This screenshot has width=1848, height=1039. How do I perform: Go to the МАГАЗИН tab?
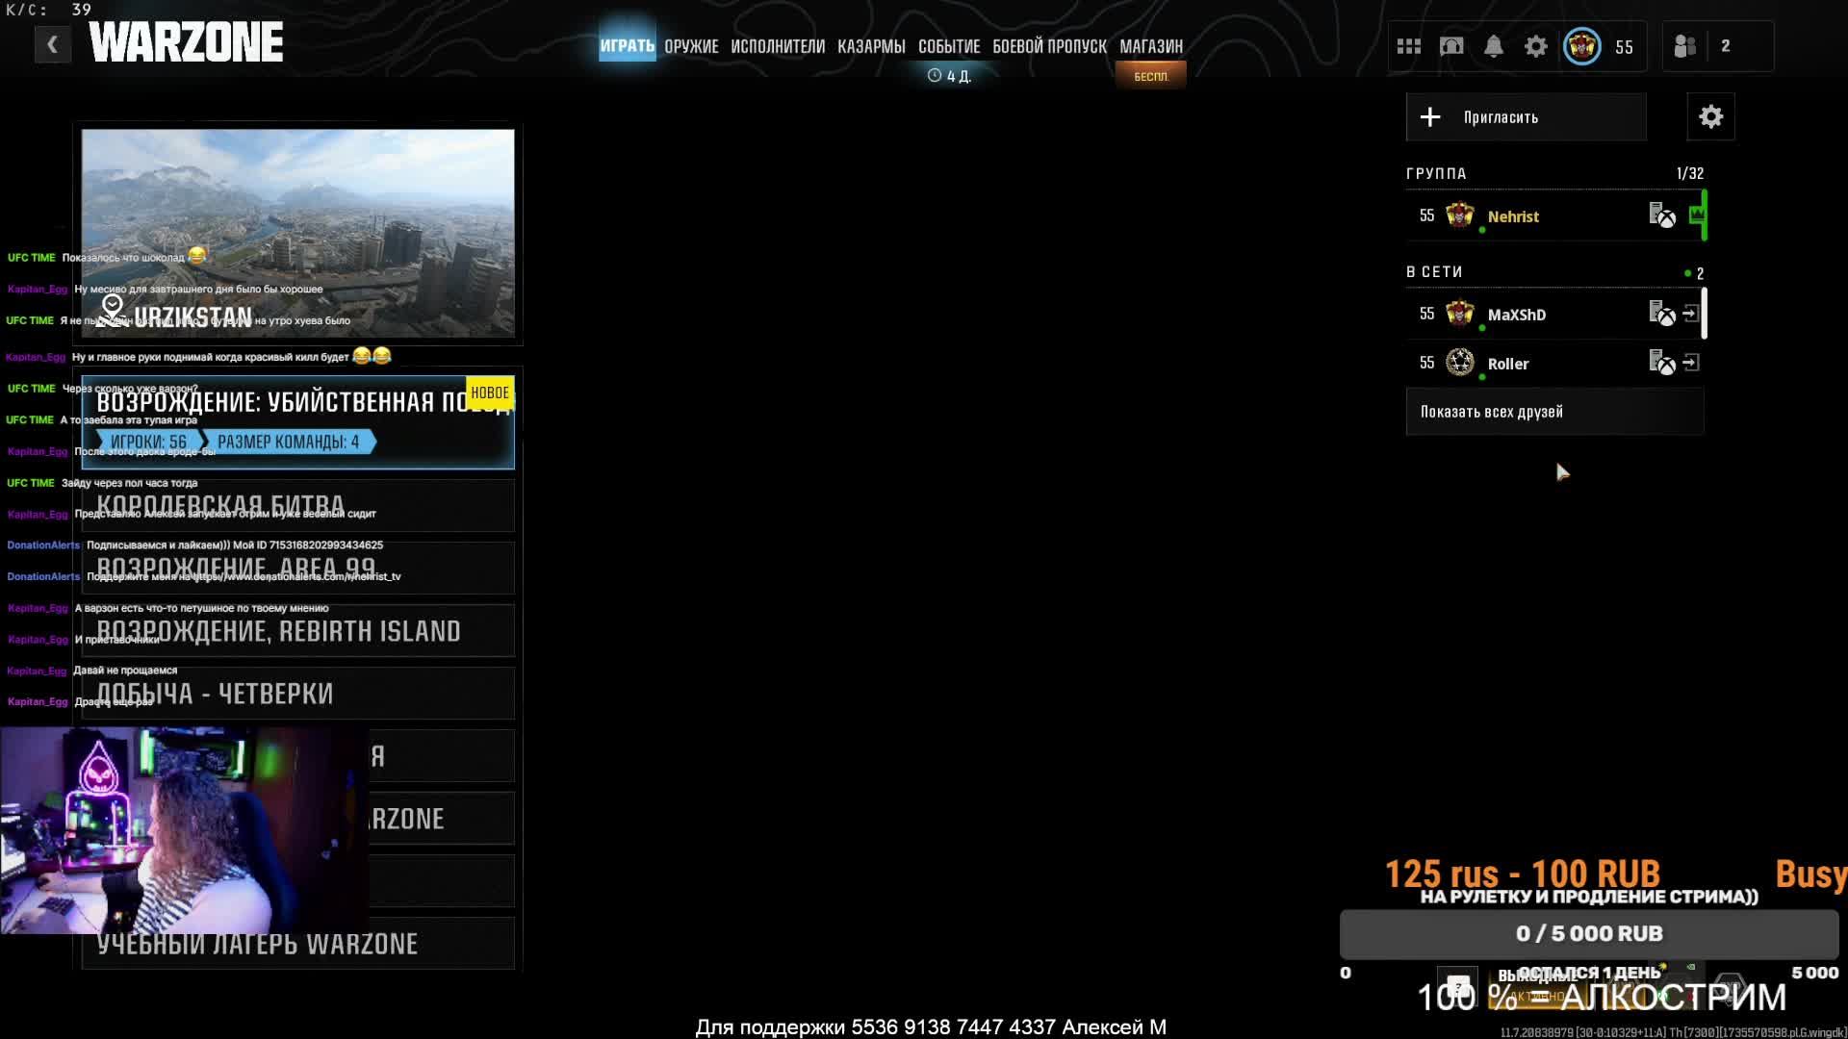tap(1150, 46)
